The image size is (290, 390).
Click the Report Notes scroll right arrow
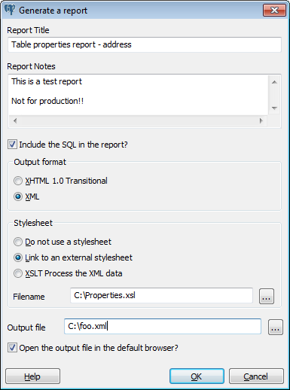tap(261, 121)
